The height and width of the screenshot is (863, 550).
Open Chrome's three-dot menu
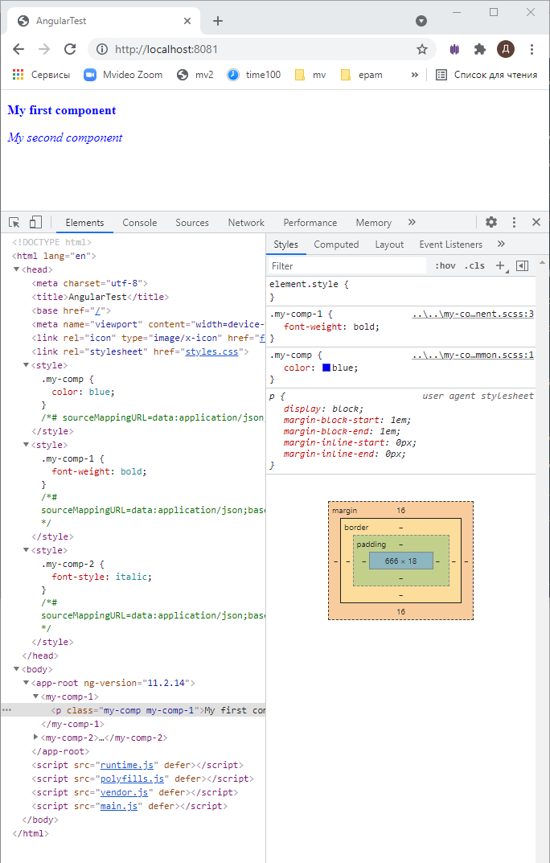(532, 50)
